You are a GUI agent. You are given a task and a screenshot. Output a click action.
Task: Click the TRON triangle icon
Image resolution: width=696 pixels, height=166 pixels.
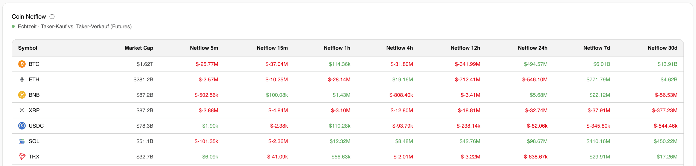22,157
